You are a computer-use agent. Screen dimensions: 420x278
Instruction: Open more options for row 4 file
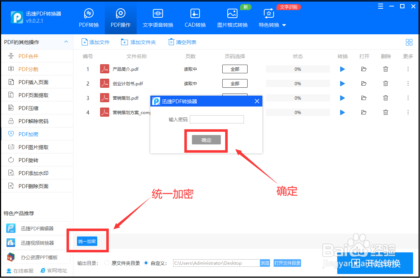(408, 112)
